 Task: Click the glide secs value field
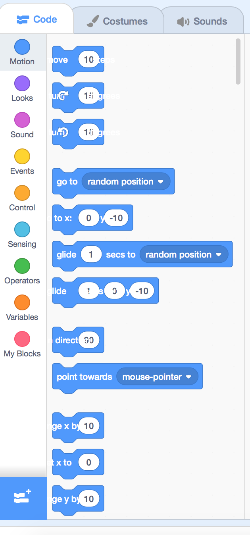coord(91,255)
